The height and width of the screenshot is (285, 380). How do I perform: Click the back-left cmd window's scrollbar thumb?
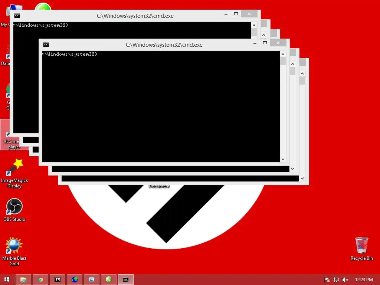pos(254,33)
